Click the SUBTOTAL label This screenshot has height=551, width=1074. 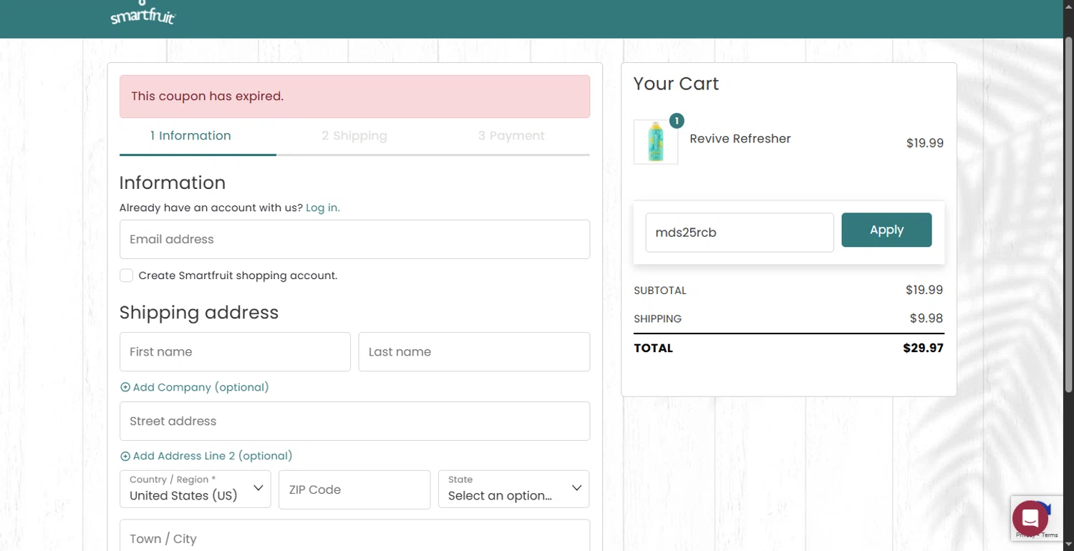[660, 291]
